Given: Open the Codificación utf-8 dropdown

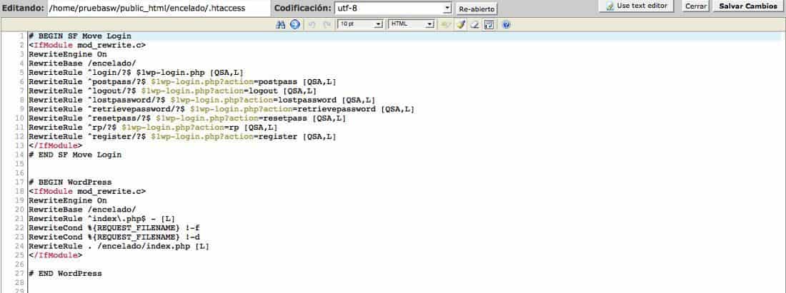Looking at the screenshot, I should pyautogui.click(x=392, y=9).
